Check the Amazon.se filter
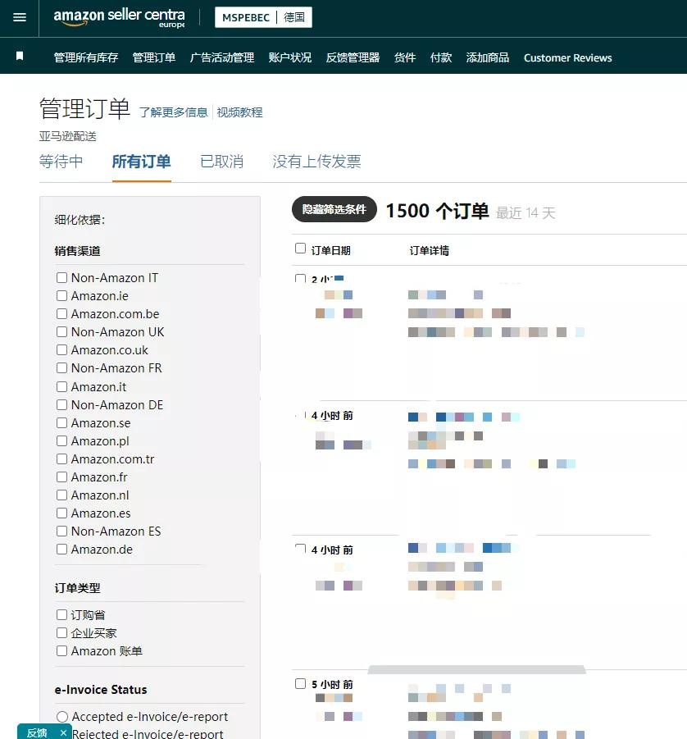The height and width of the screenshot is (739, 687). click(x=61, y=422)
